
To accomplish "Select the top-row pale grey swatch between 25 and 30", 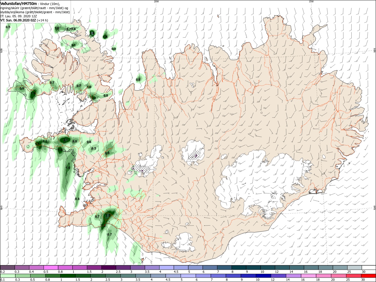I will (x=355, y=268).
